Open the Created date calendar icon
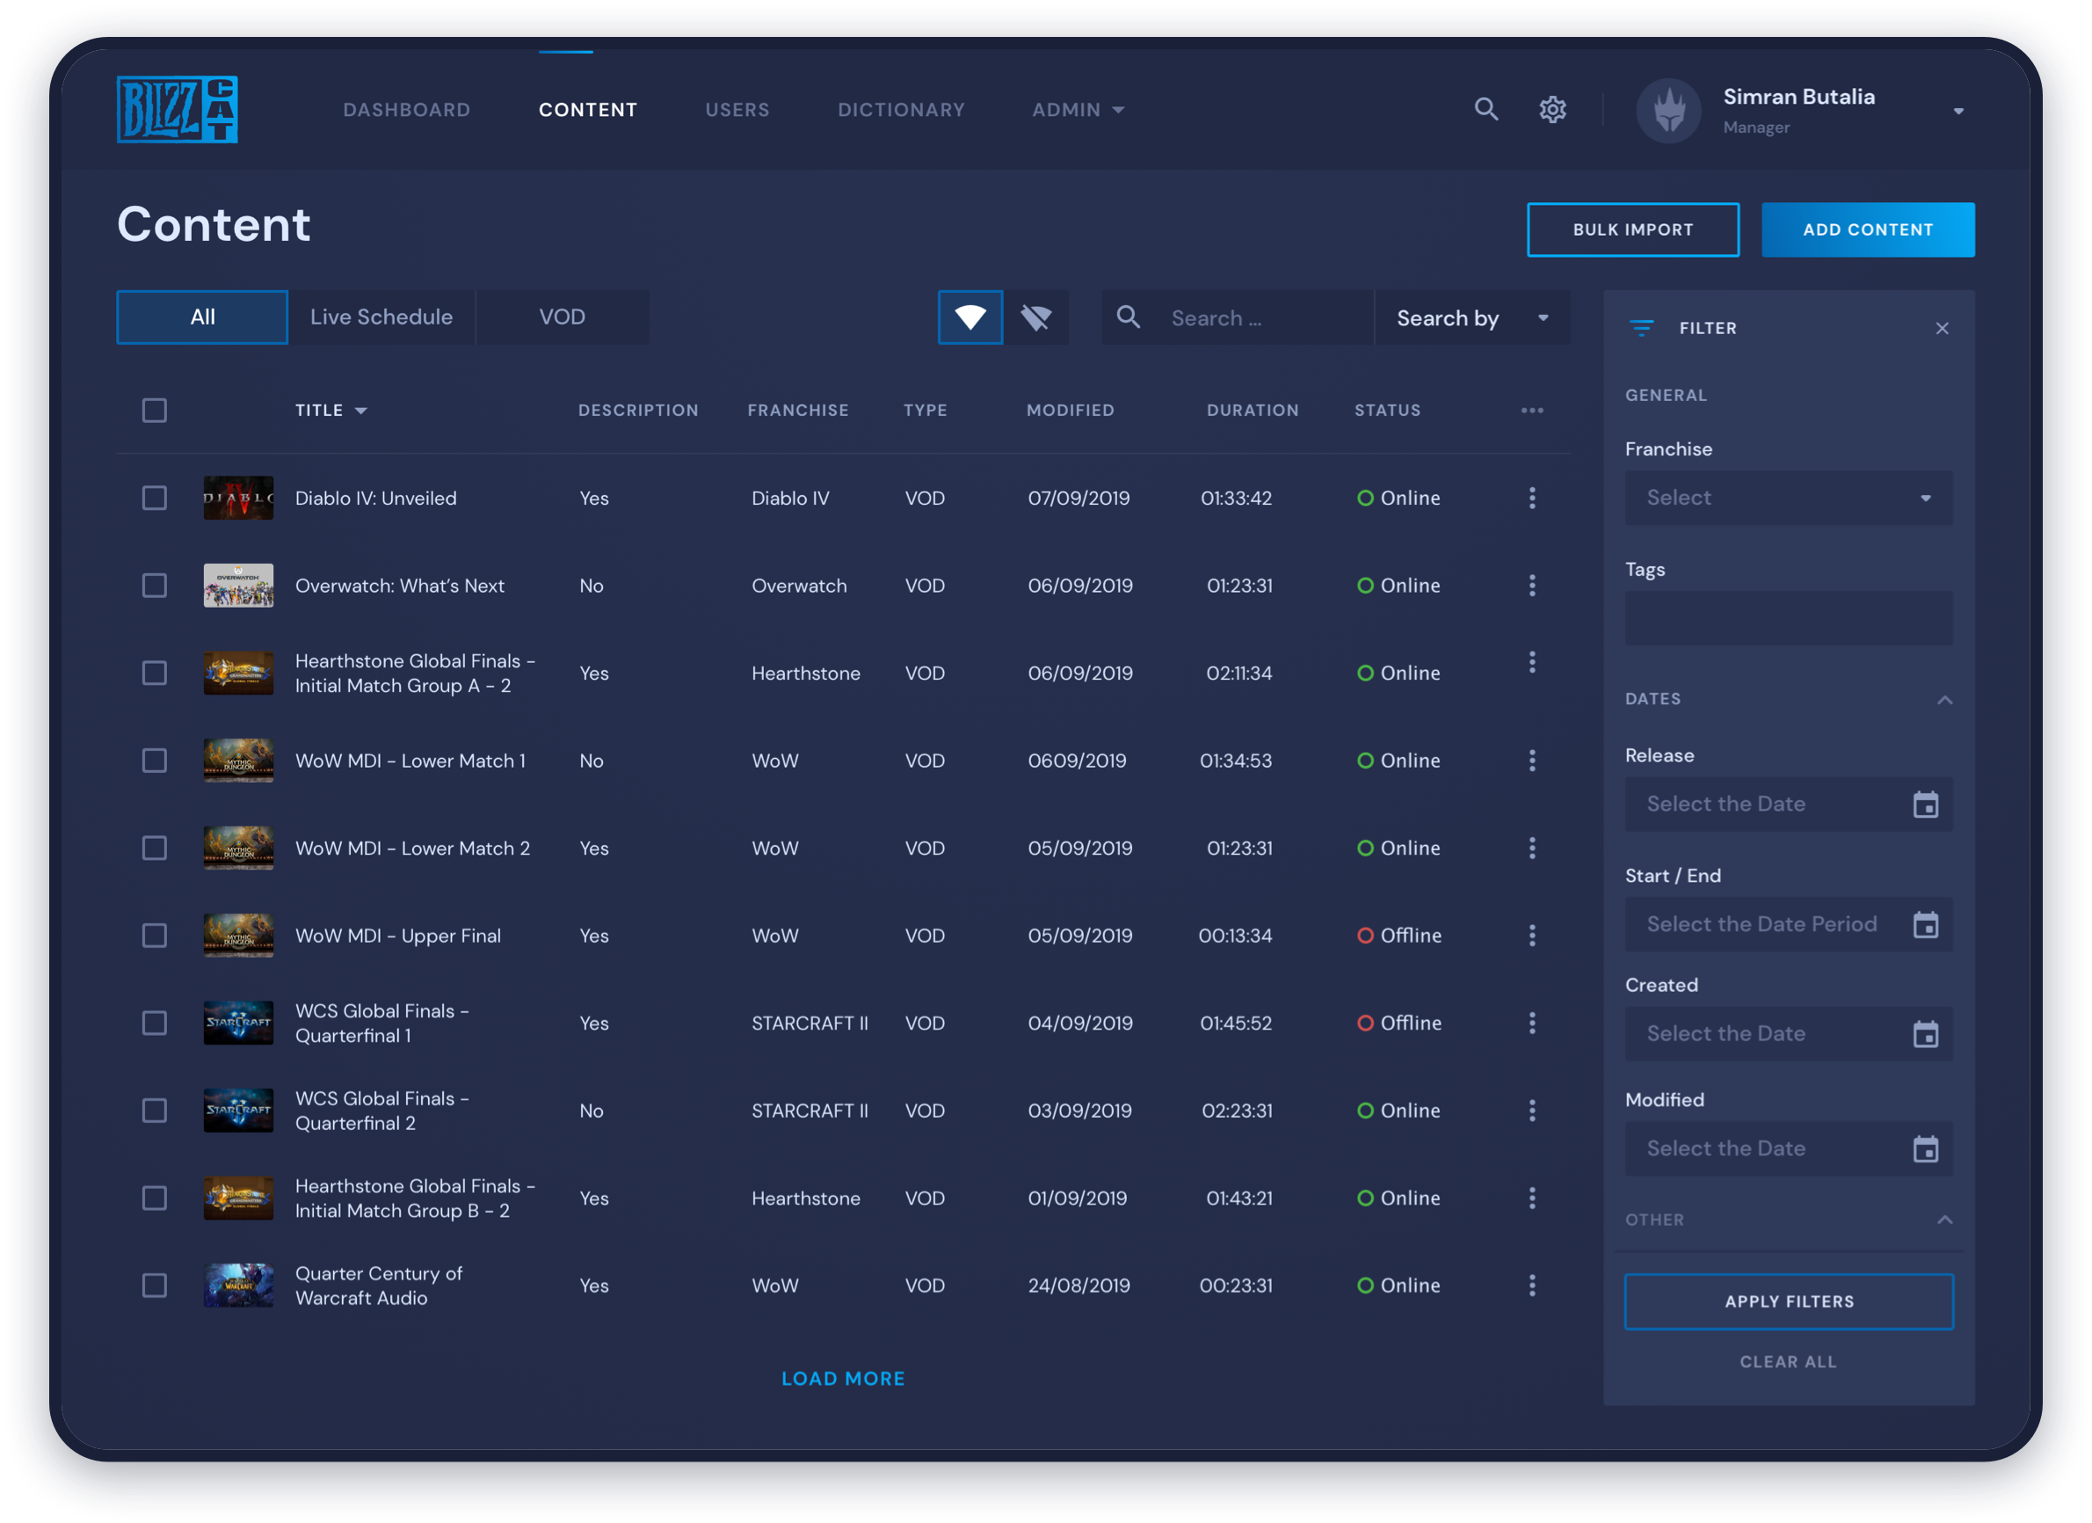The width and height of the screenshot is (2092, 1523). point(1925,1034)
